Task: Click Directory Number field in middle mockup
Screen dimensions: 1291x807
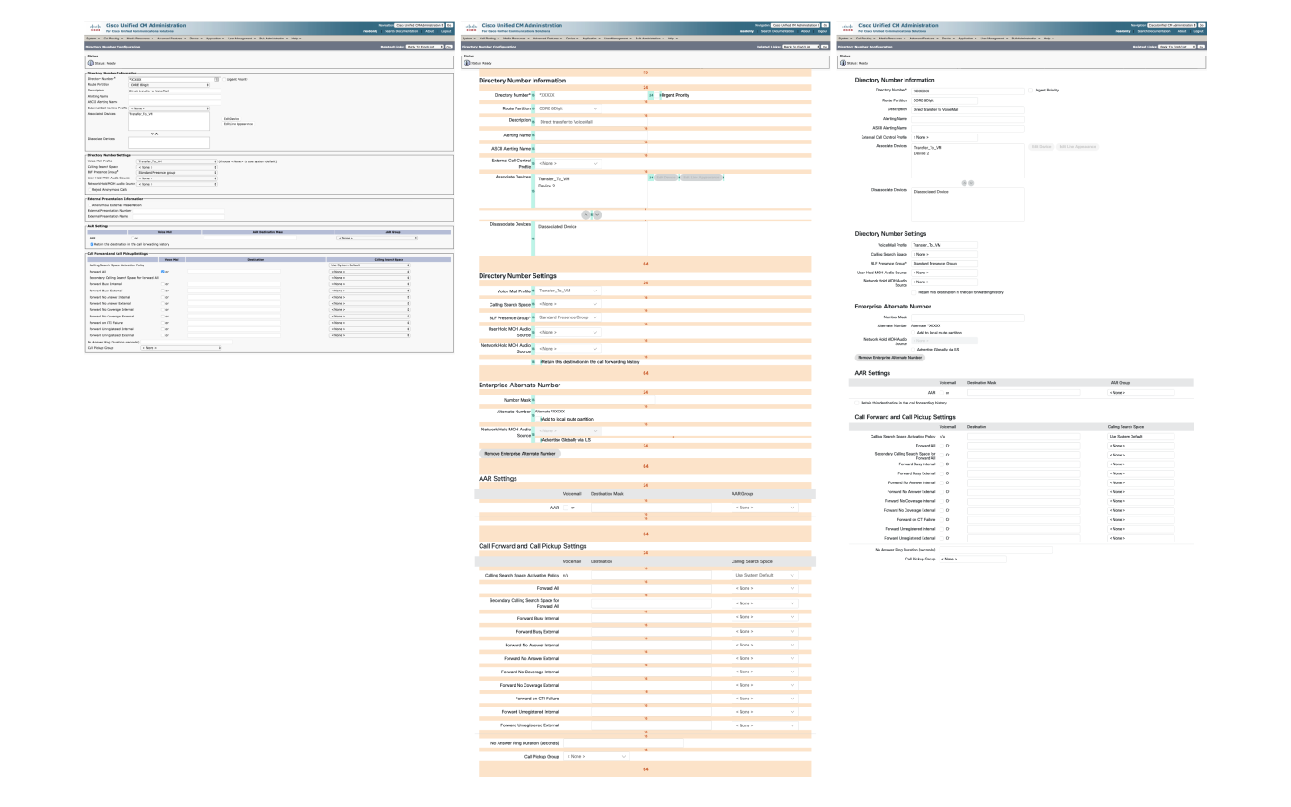Action: (591, 95)
